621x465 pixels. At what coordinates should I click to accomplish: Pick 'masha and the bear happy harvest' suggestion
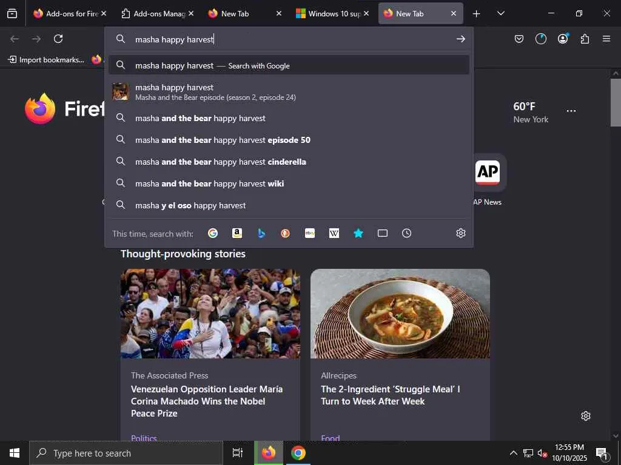click(x=289, y=118)
